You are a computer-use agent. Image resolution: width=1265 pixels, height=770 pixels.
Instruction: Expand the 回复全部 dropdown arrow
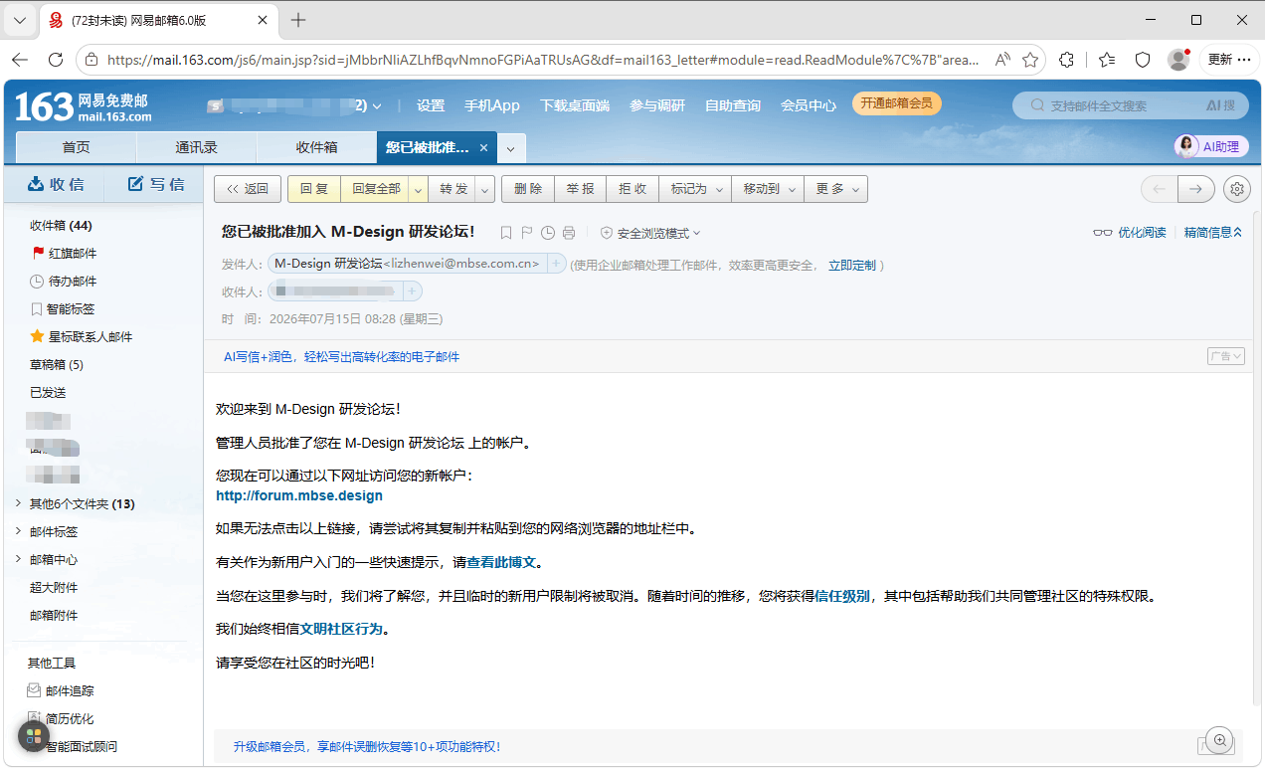coord(418,189)
